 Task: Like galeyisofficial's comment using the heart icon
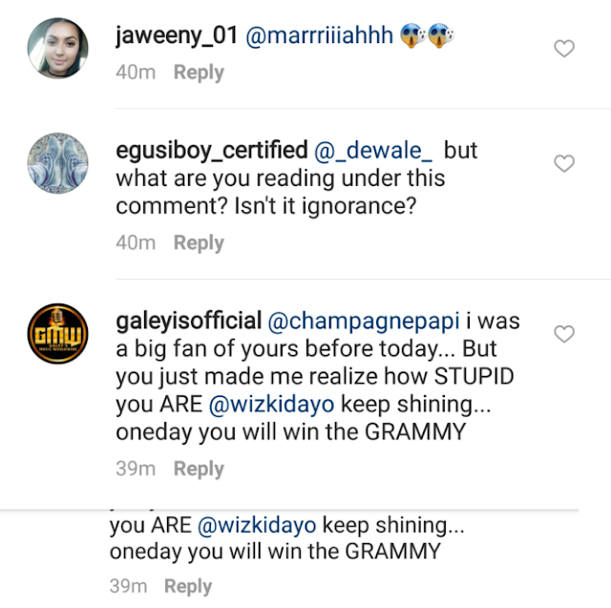coord(564,334)
